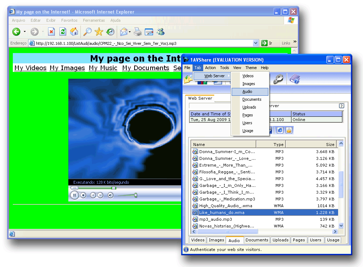Adjust the media player volume slider
Screen dimensions: 363x267
pyautogui.click(x=136, y=195)
